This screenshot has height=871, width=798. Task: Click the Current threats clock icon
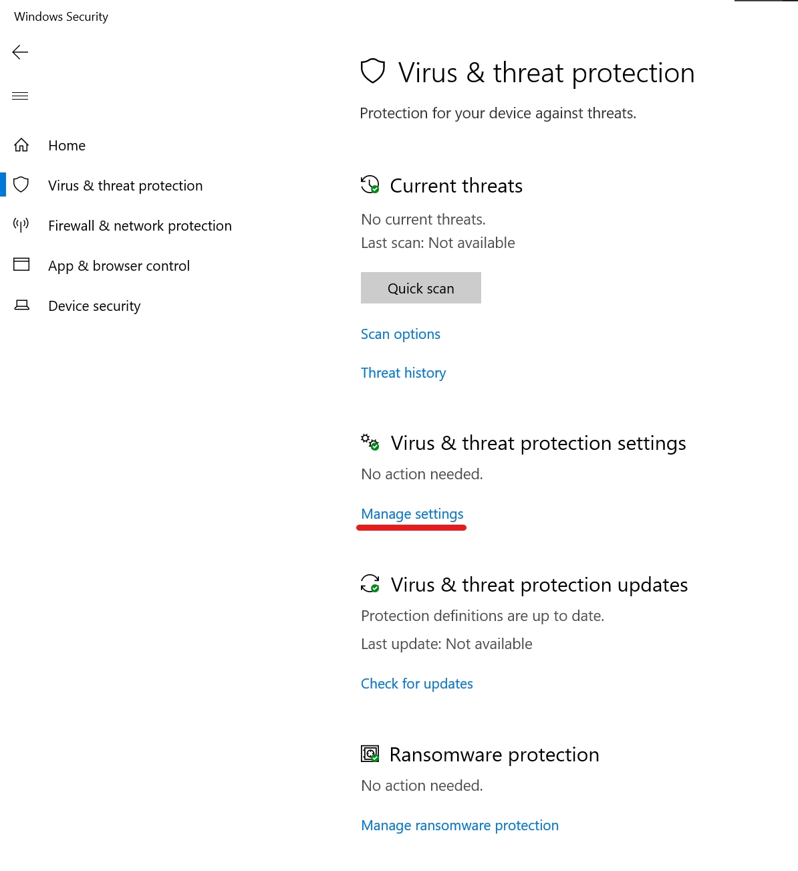pos(370,185)
